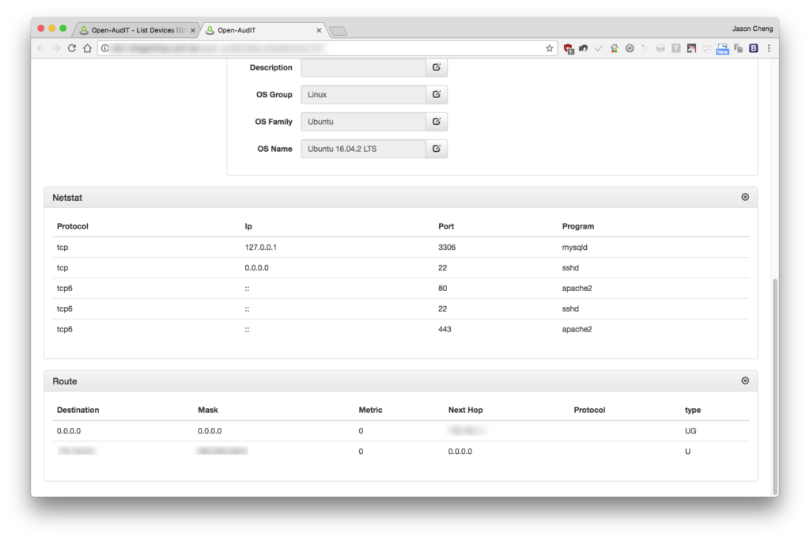Click port '443' in the Netstat table
810x541 pixels.
point(445,329)
